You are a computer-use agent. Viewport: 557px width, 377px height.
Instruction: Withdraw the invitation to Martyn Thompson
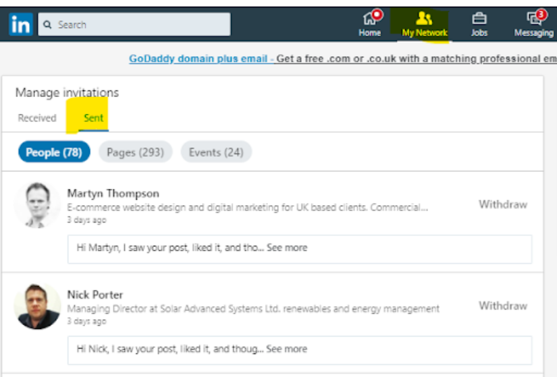[502, 204]
